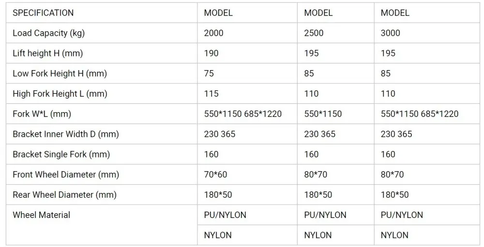Select the Bracket Single Fork (mm) label
Screen dimensions: 484x247
pyautogui.click(x=61, y=155)
